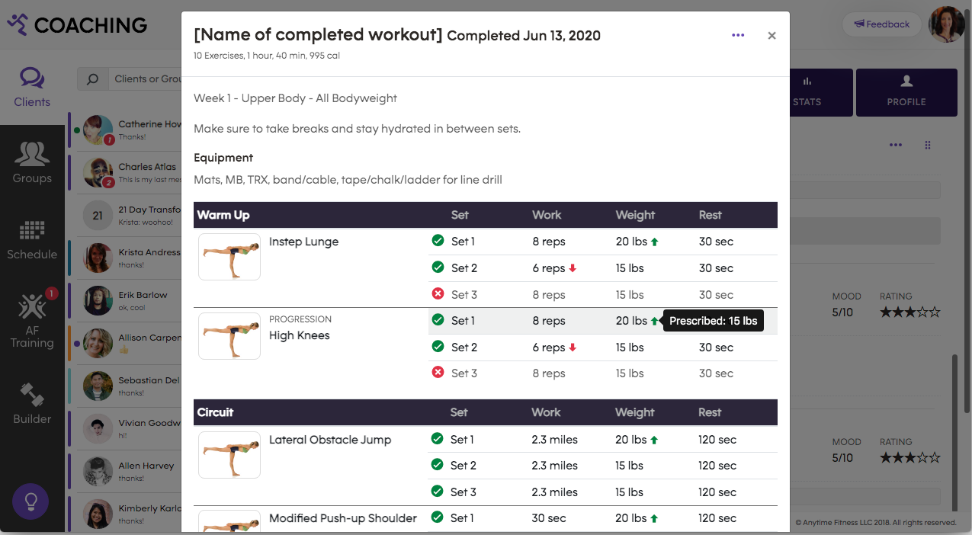Open AF Training in sidebar
This screenshot has height=535, width=972.
[32, 320]
